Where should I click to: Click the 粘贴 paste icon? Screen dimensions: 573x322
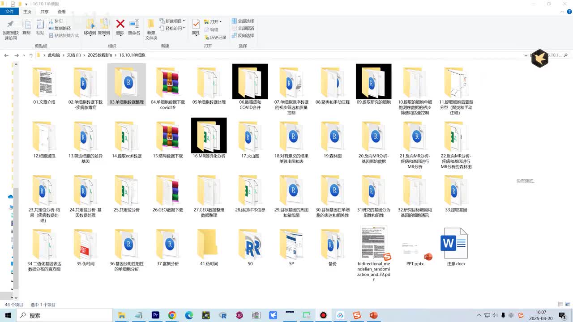(x=40, y=24)
